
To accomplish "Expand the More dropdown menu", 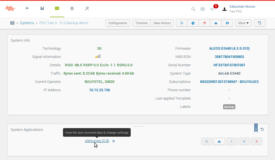I will tap(243, 23).
